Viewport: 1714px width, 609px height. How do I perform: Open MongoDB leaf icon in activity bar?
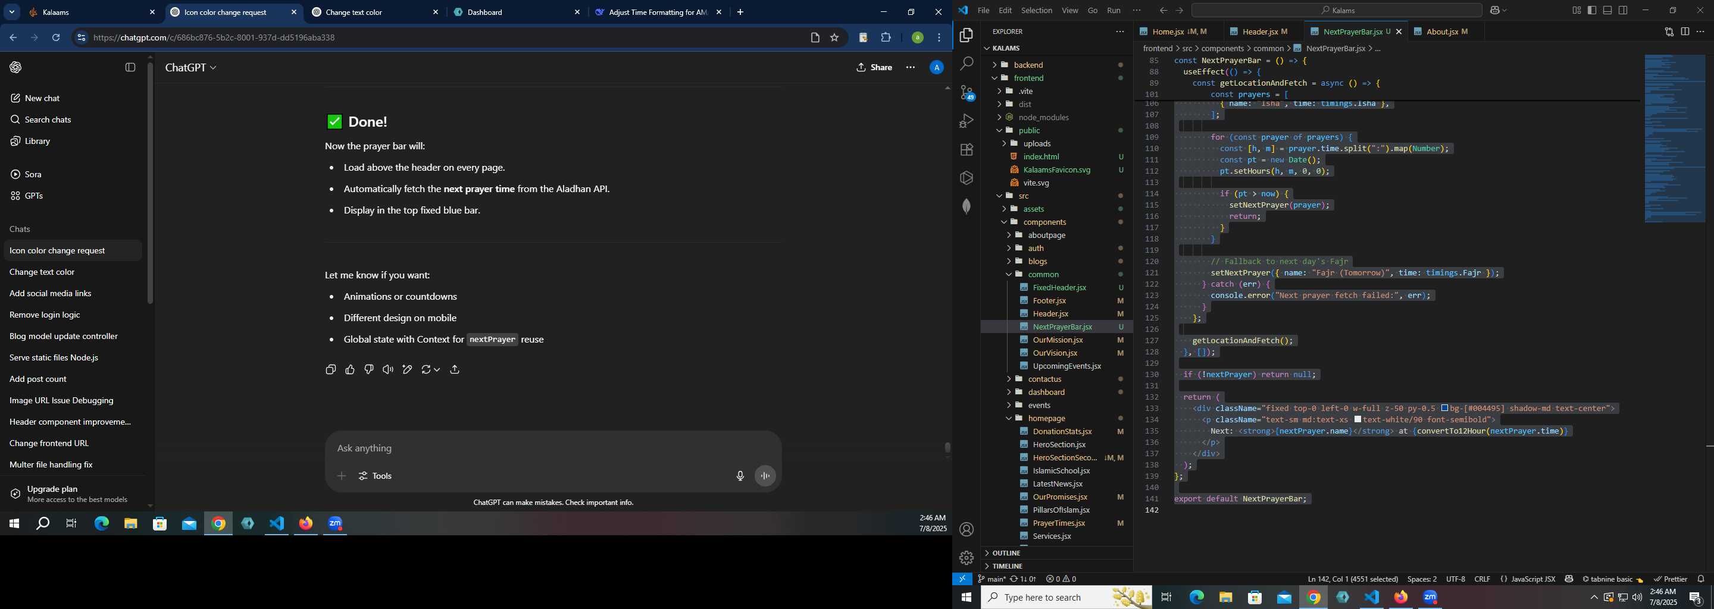[x=966, y=206]
